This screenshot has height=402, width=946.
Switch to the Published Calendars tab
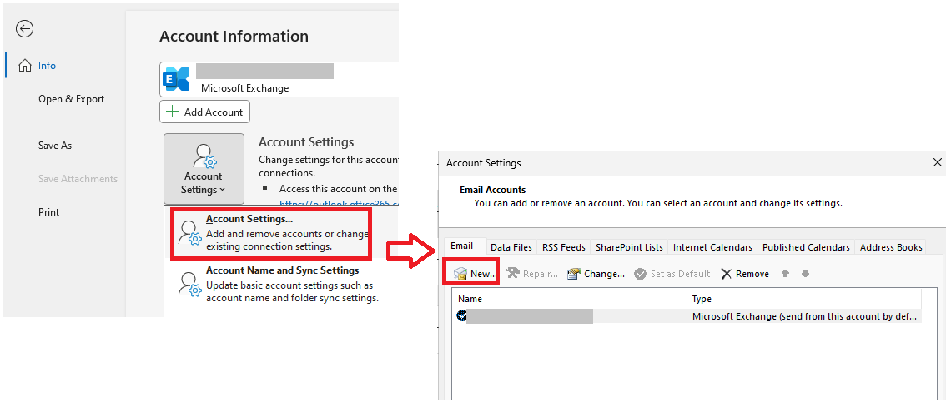coord(806,247)
